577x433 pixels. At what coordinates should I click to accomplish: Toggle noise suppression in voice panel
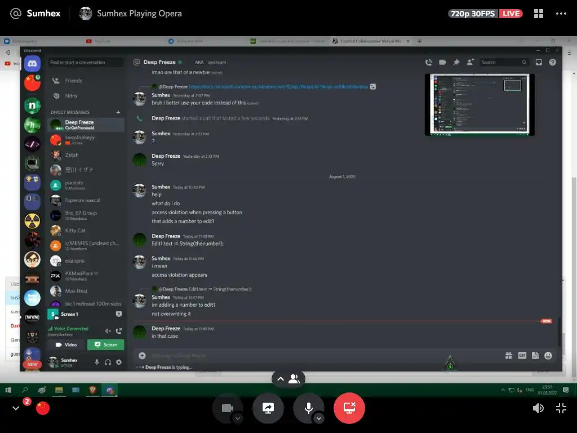tap(108, 331)
